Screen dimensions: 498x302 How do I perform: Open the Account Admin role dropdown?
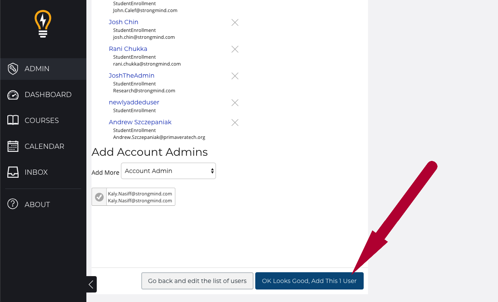168,171
